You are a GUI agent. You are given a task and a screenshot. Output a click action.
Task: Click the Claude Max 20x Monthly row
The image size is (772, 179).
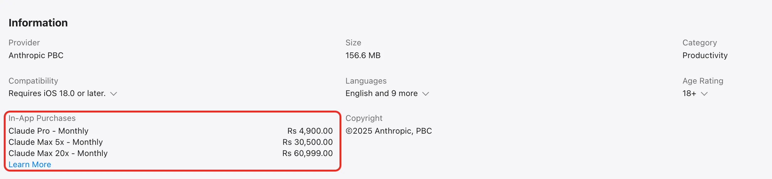click(58, 153)
